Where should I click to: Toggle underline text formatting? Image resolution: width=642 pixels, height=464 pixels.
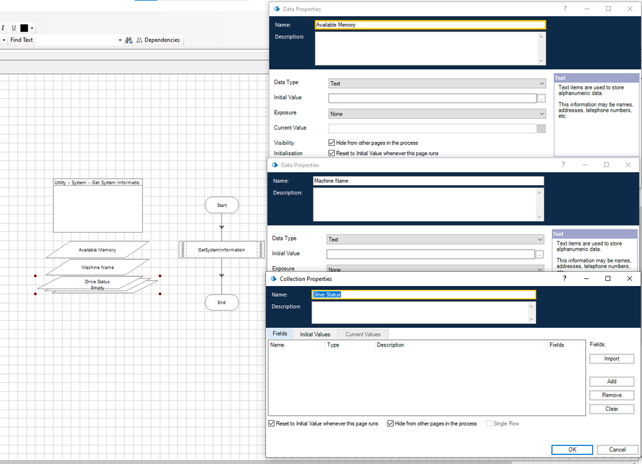(13, 28)
